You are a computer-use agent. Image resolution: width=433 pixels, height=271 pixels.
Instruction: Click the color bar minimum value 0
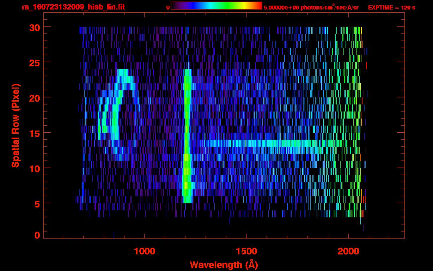[x=168, y=7]
